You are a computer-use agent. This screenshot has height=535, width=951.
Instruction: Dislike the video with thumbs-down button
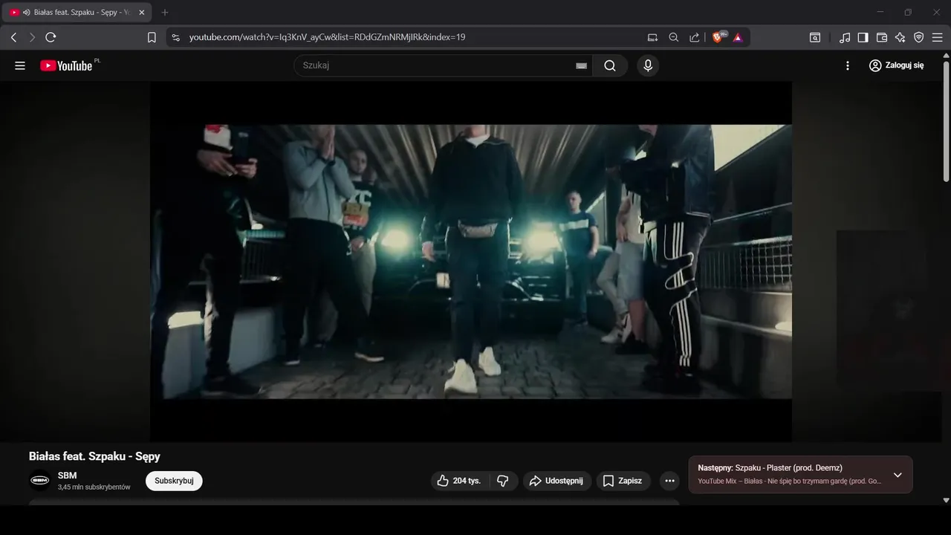(503, 481)
